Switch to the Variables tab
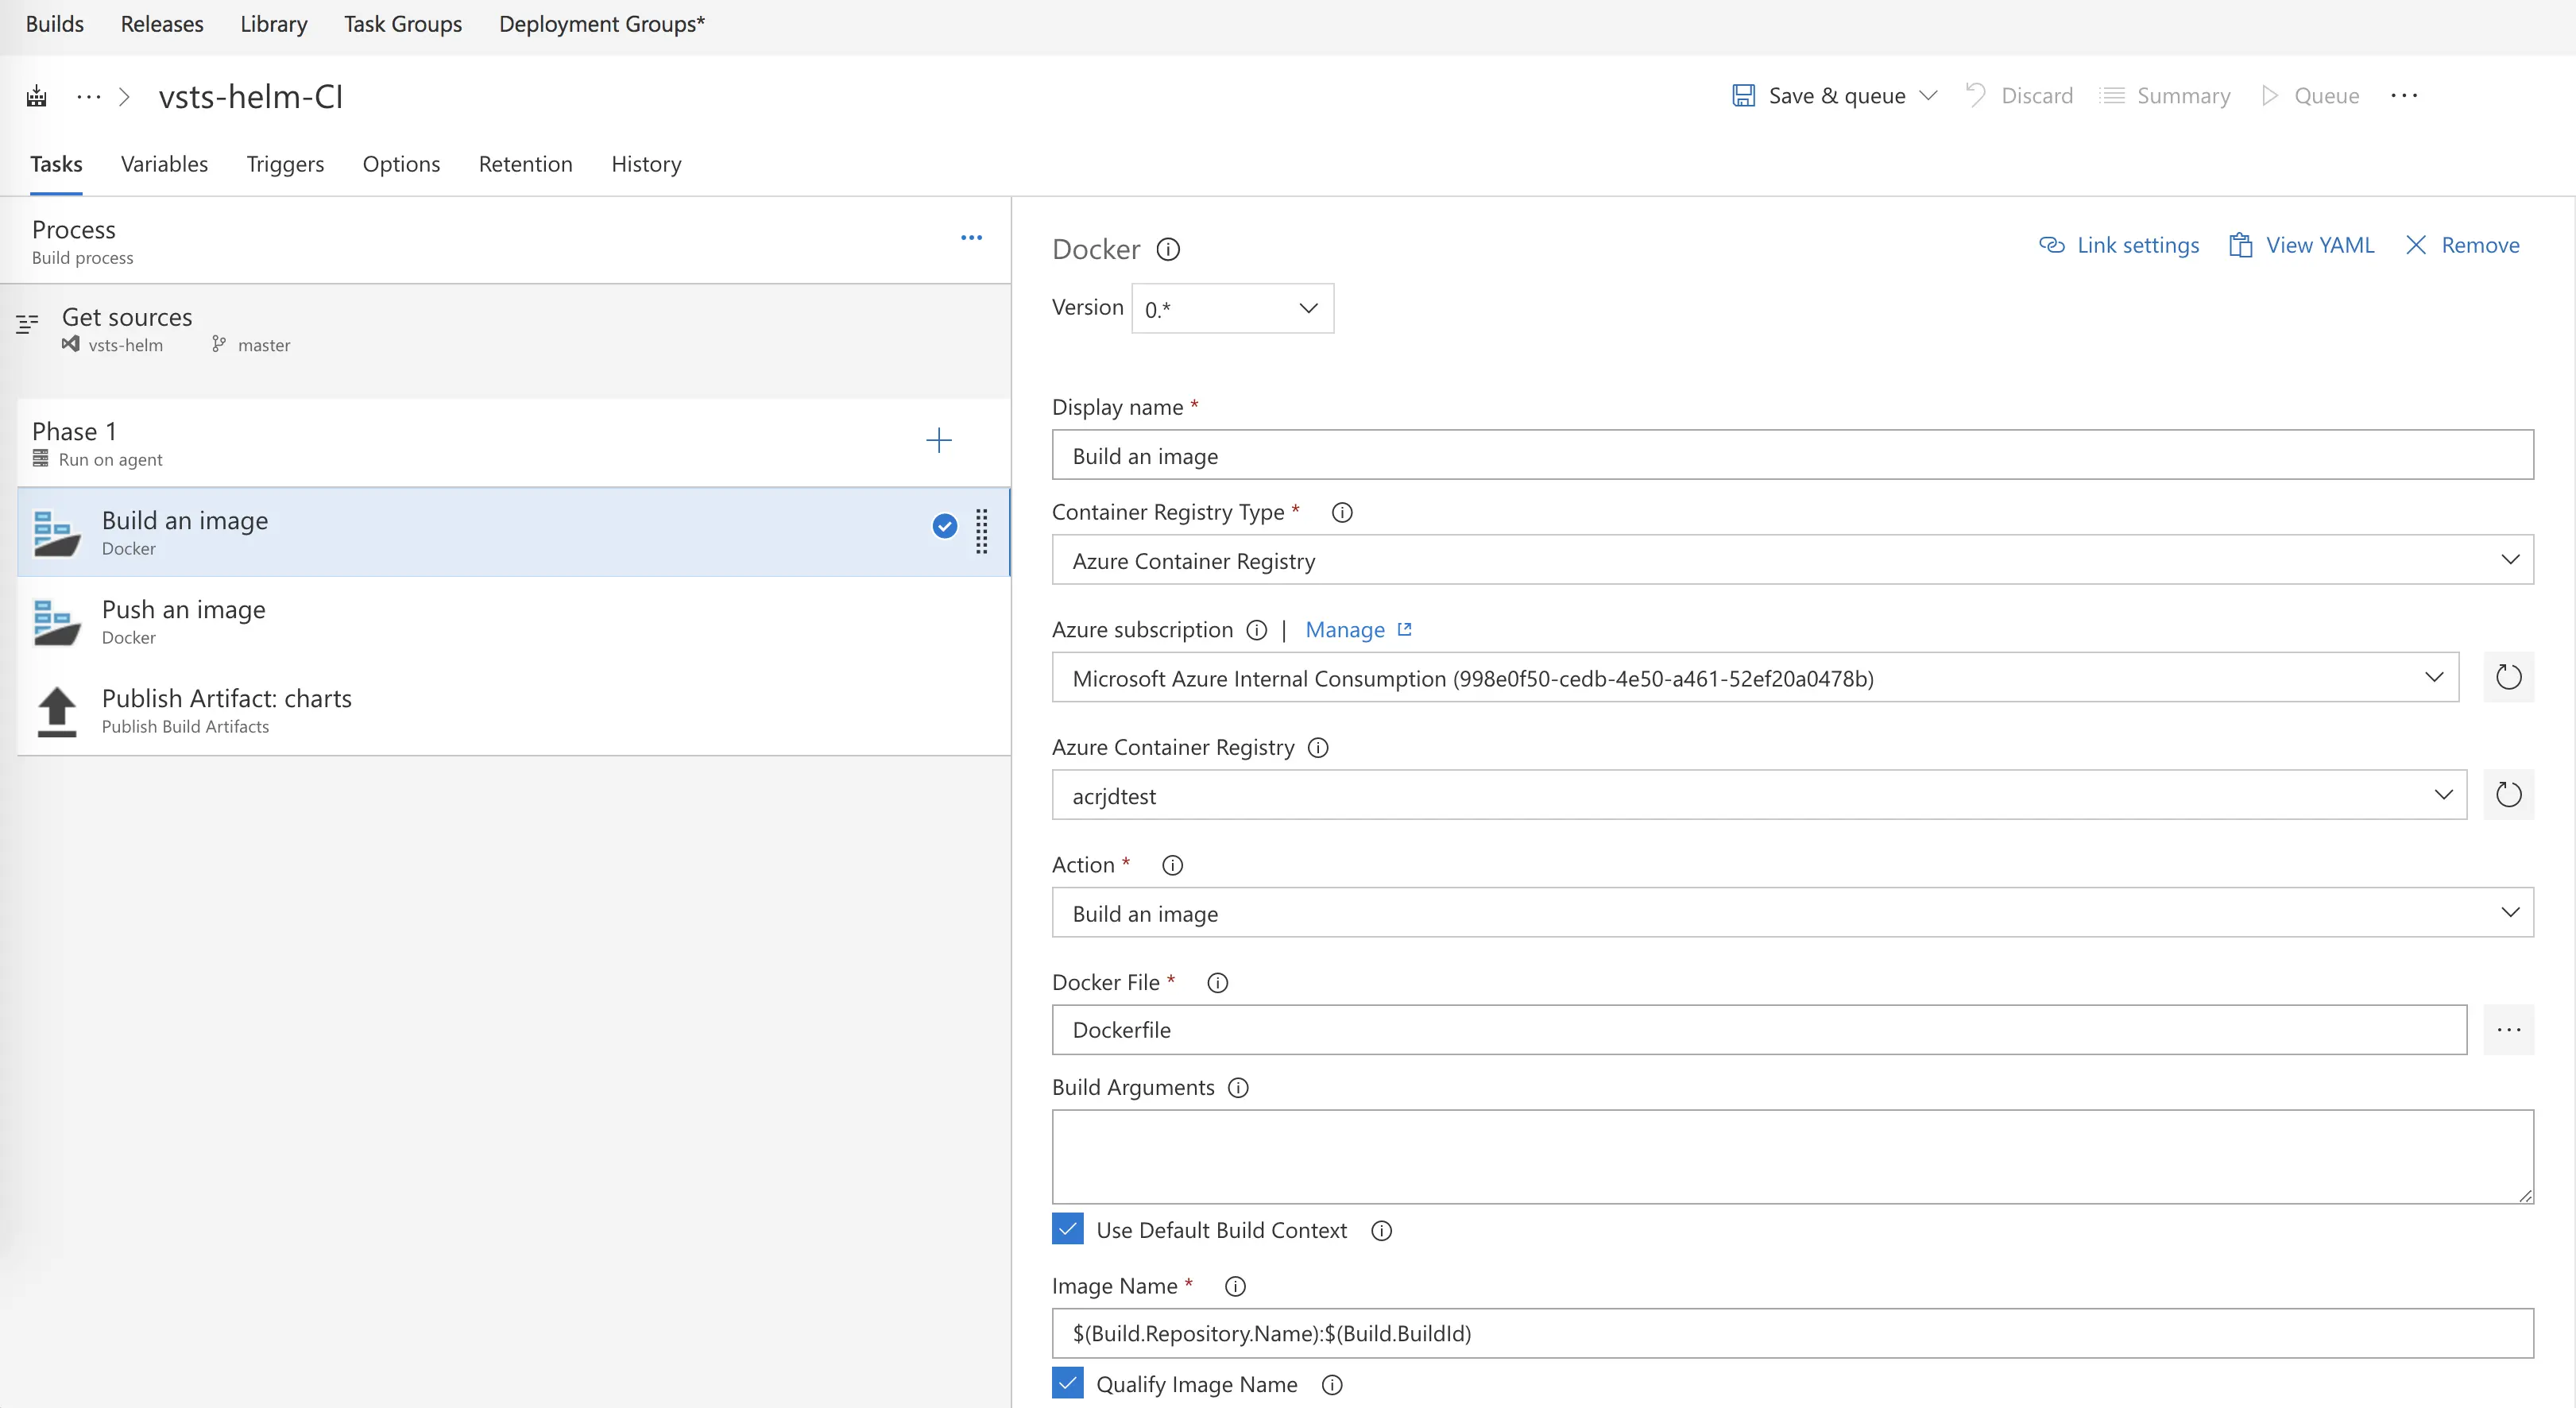The height and width of the screenshot is (1408, 2576). point(164,164)
